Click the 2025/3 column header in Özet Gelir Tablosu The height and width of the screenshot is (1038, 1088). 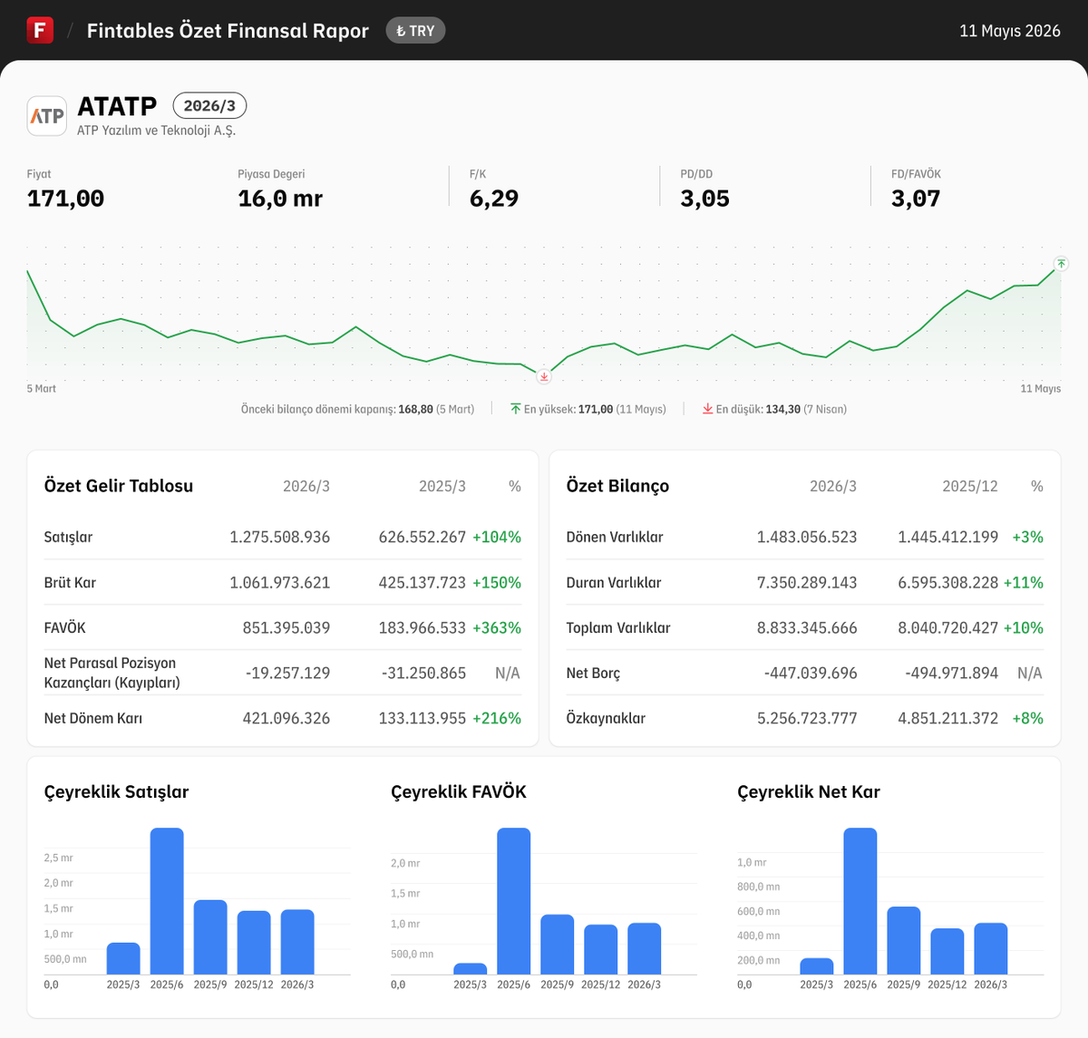coord(442,487)
